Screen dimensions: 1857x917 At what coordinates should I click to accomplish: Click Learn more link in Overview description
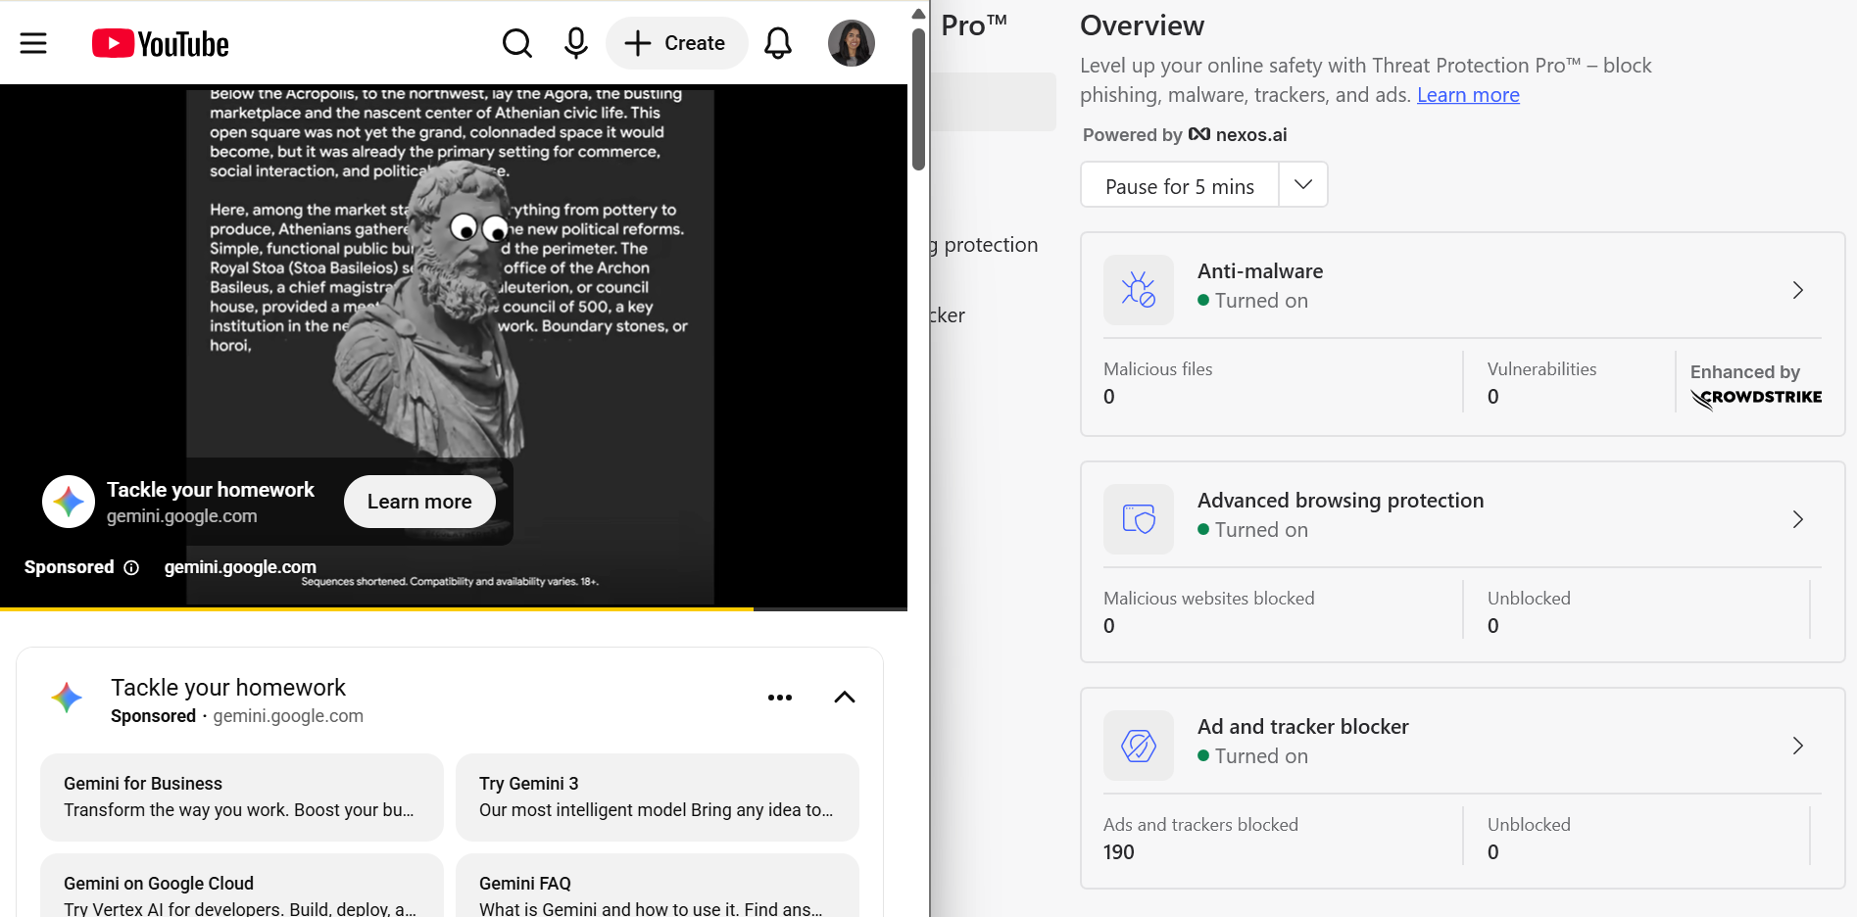[x=1468, y=95]
